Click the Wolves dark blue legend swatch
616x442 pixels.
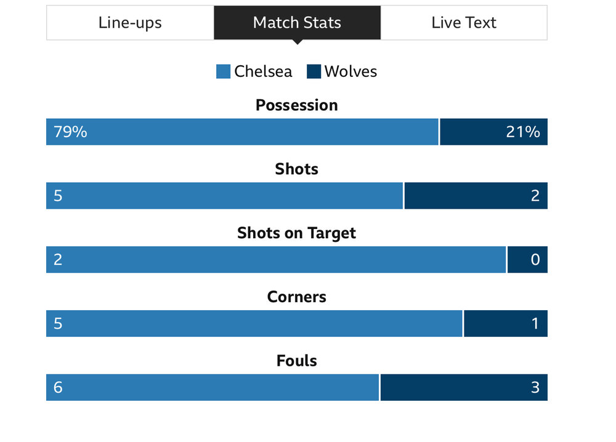(314, 71)
